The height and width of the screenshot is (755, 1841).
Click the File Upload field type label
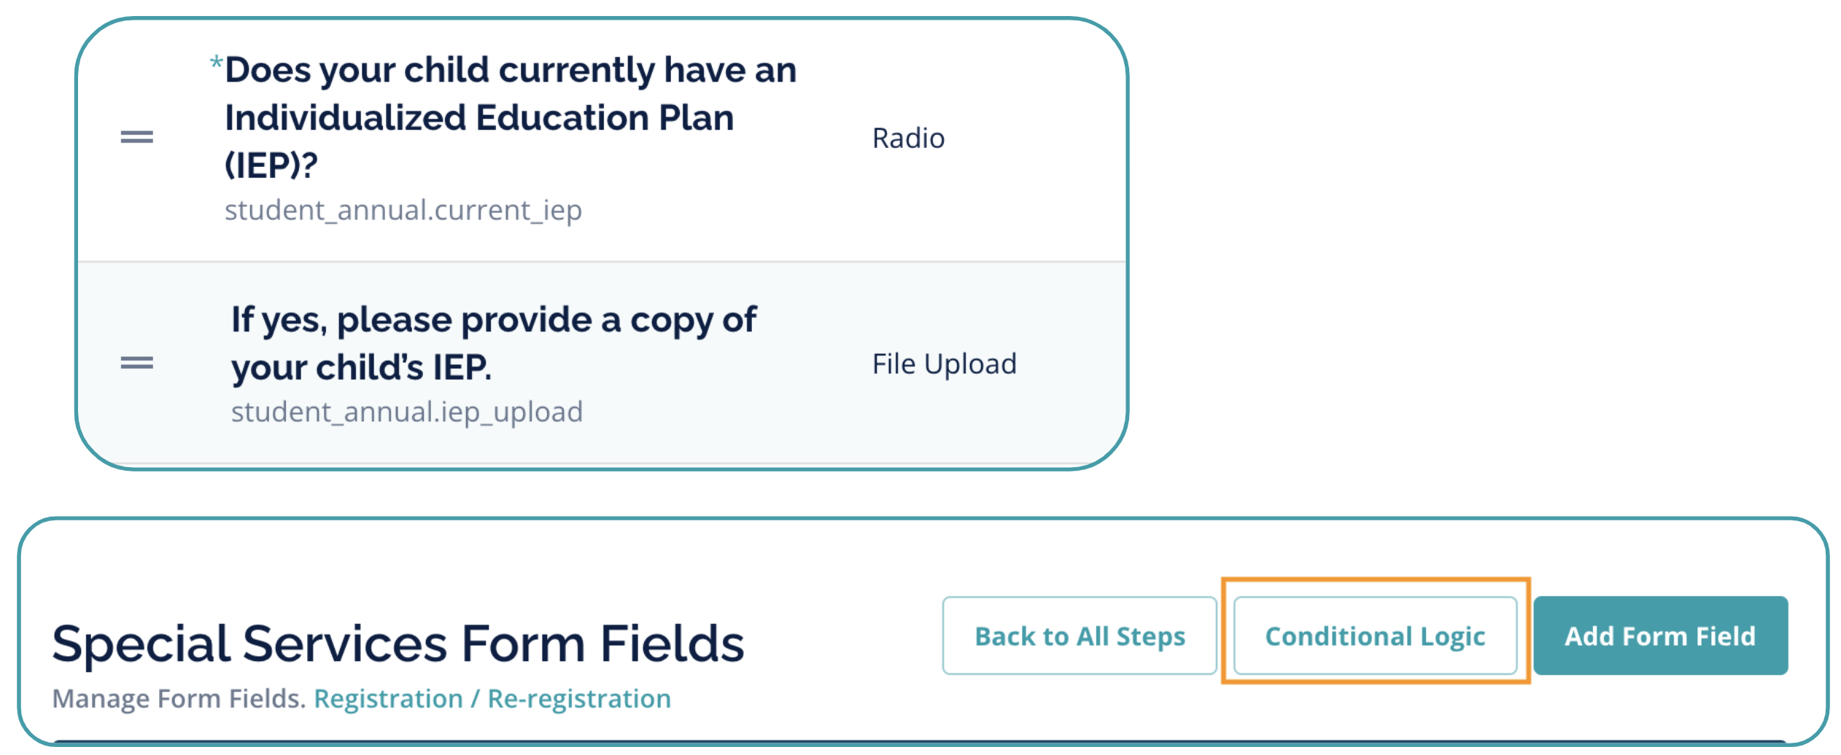coord(944,364)
